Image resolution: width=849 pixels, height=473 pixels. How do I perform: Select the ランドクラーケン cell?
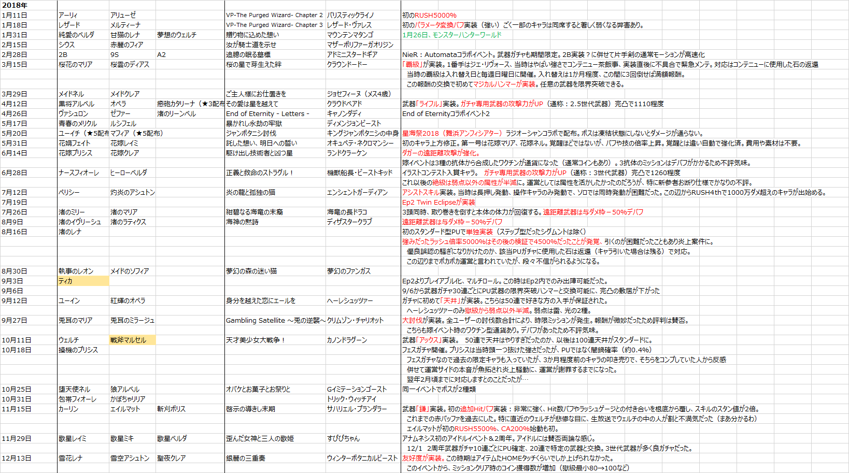coord(363,153)
